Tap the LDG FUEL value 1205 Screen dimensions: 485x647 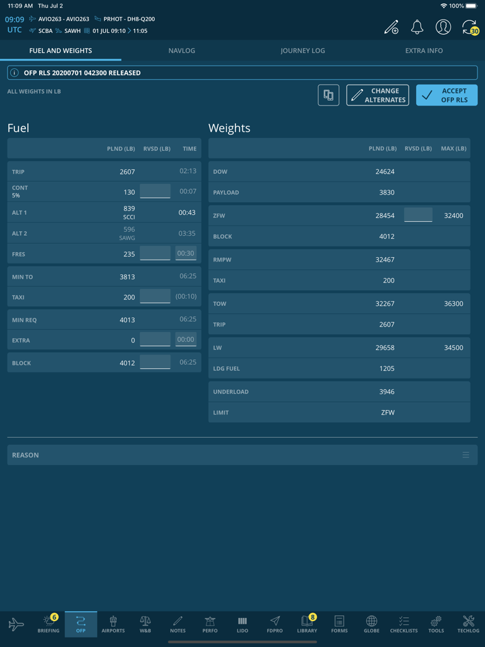[387, 368]
